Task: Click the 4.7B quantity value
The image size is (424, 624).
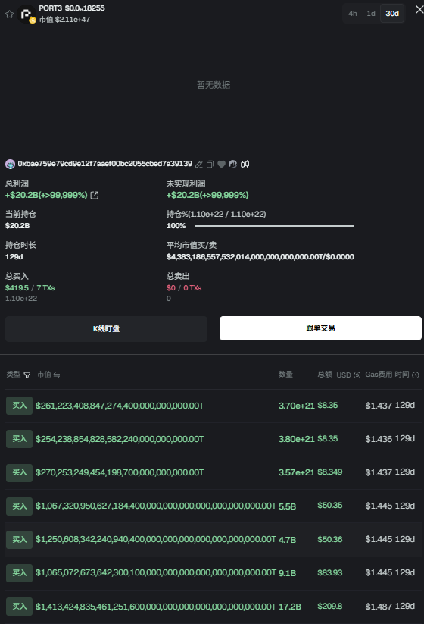Action: pos(287,540)
